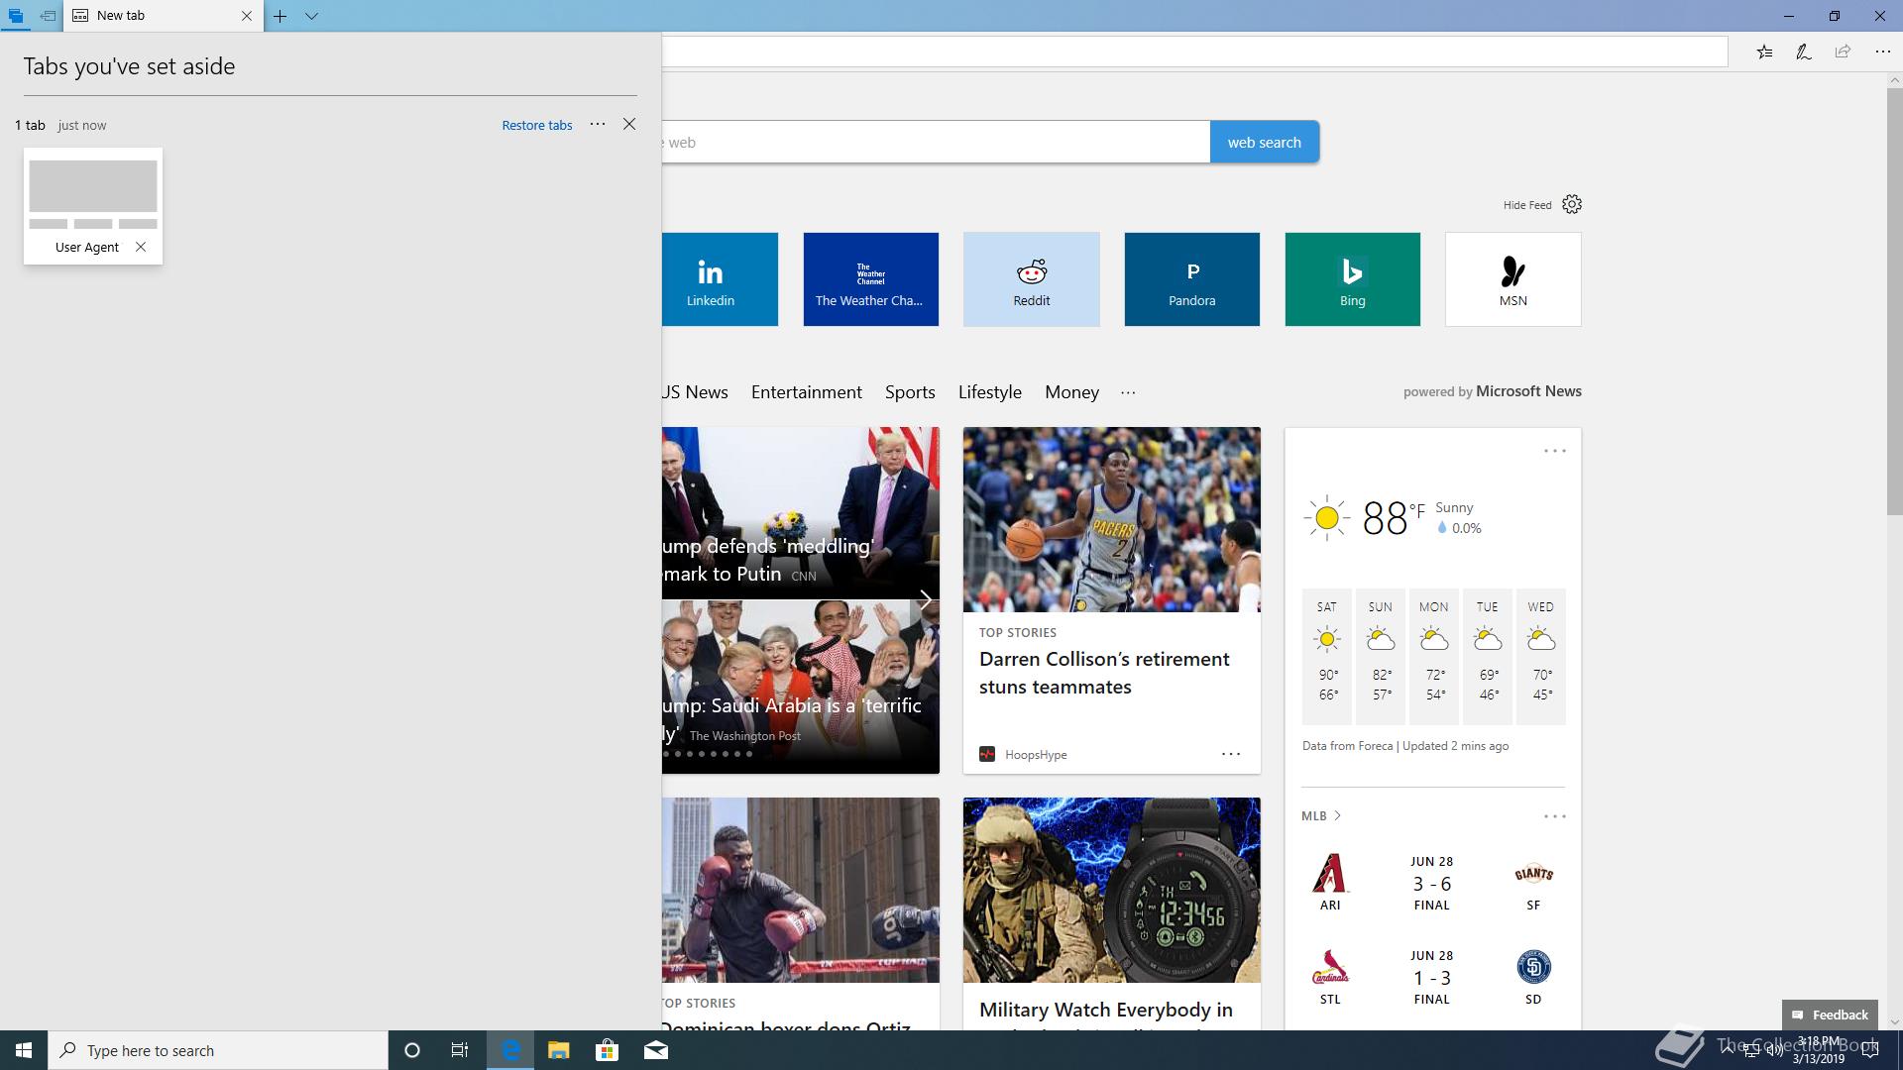Open the Windows Start menu
This screenshot has height=1070, width=1903.
pos(24,1050)
